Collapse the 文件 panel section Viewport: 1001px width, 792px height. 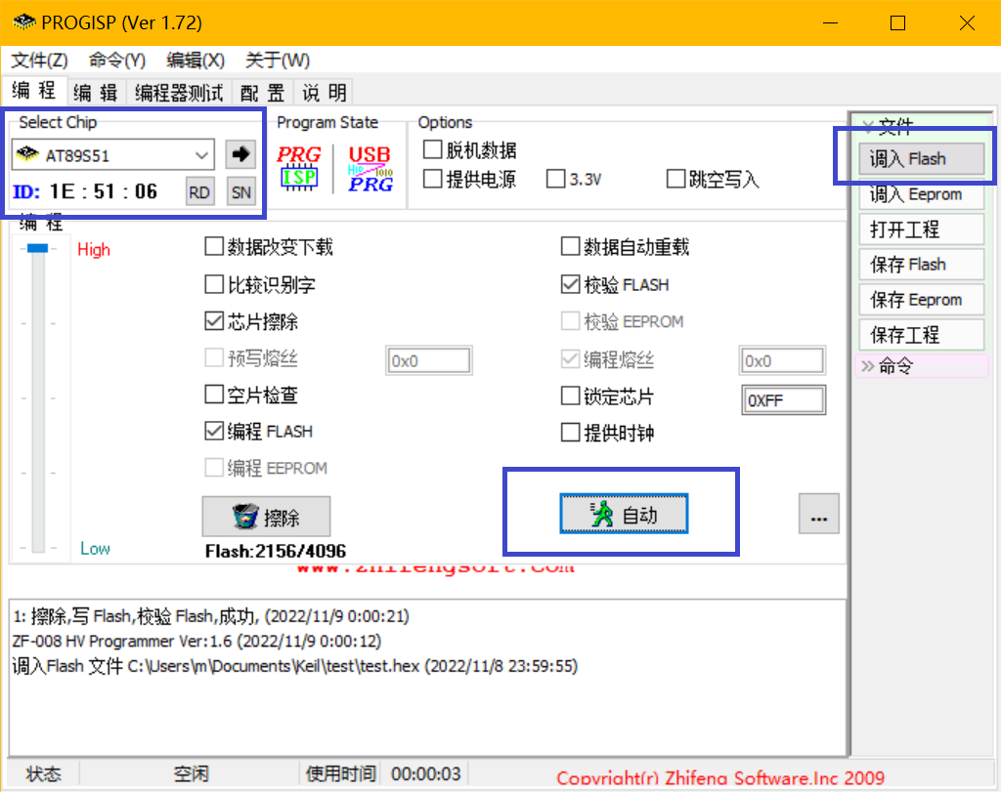pos(867,126)
